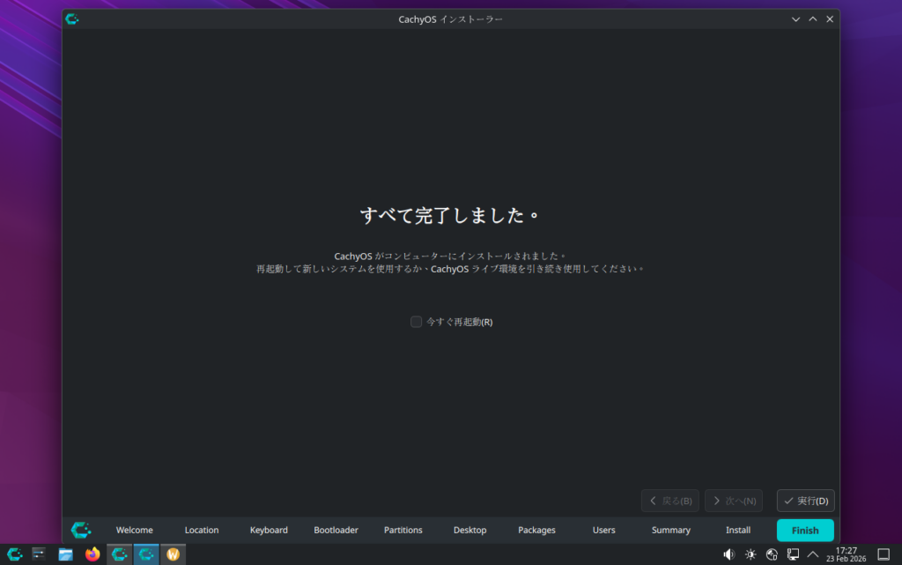Select the Partitions step in the progress bar
Viewport: 902px width, 565px height.
403,530
